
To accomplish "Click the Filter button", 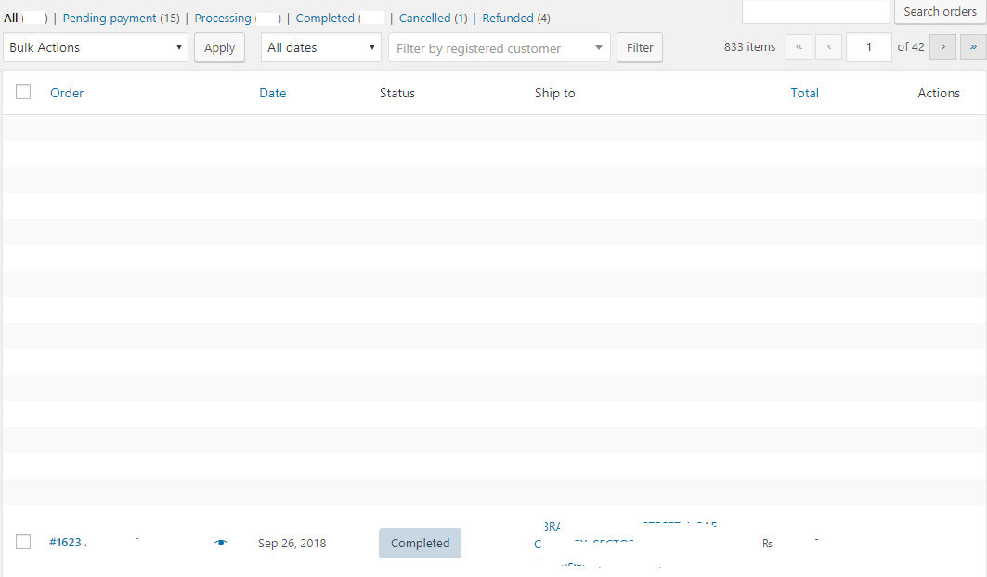I will (x=640, y=48).
